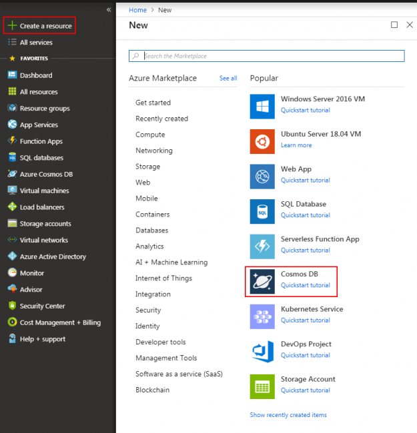This screenshot has height=433, width=417.
Task: Select the Storage Account icon
Action: point(262,386)
